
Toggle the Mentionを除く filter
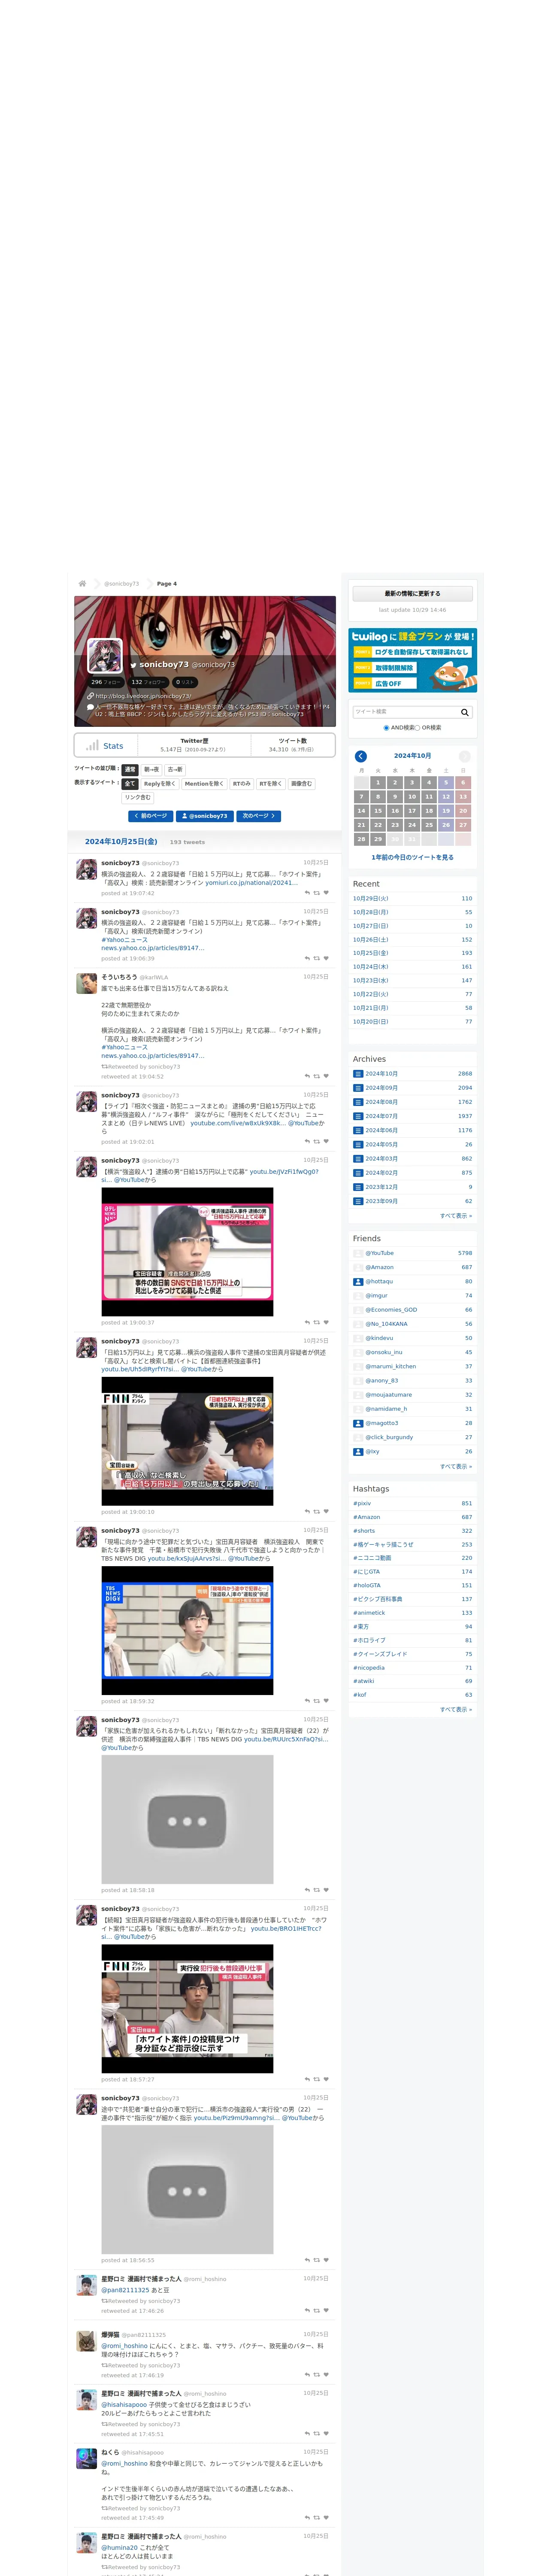click(x=204, y=784)
